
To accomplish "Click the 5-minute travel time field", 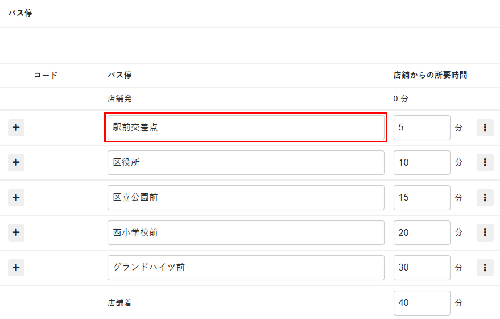I will pyautogui.click(x=422, y=128).
